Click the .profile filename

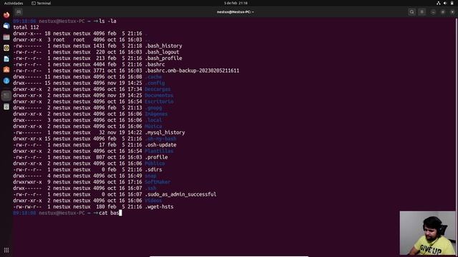tap(156, 157)
